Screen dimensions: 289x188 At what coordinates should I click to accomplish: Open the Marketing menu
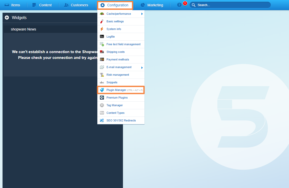pyautogui.click(x=152, y=5)
